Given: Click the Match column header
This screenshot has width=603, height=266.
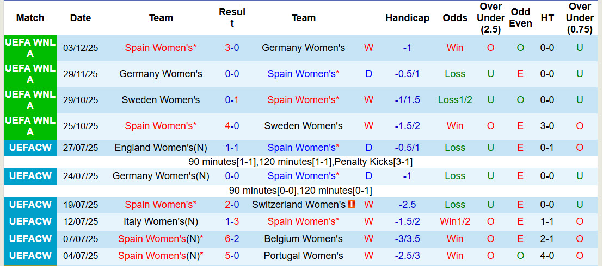Looking at the screenshot, I should point(30,18).
